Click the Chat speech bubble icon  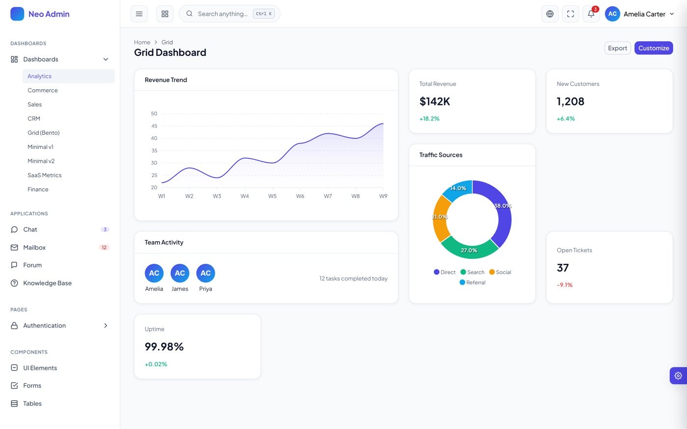point(14,229)
